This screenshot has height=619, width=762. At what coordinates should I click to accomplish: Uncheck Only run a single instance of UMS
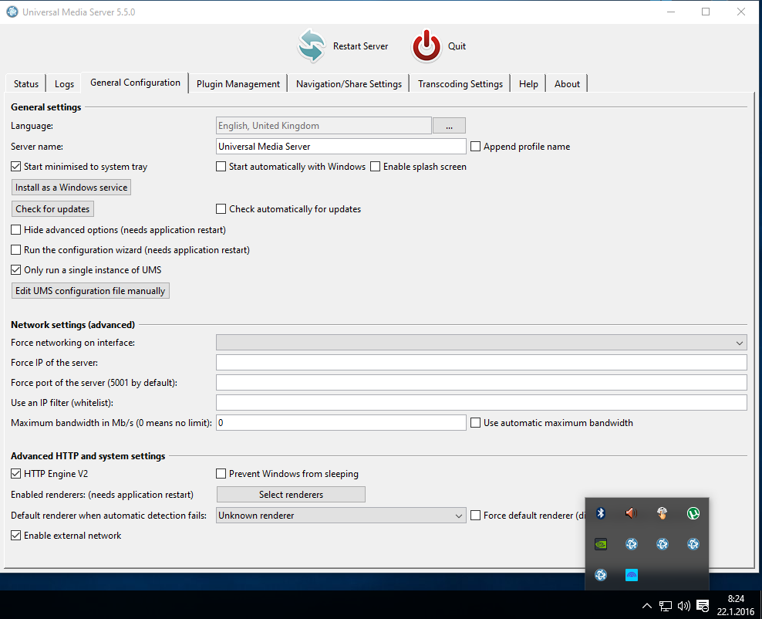pos(16,270)
